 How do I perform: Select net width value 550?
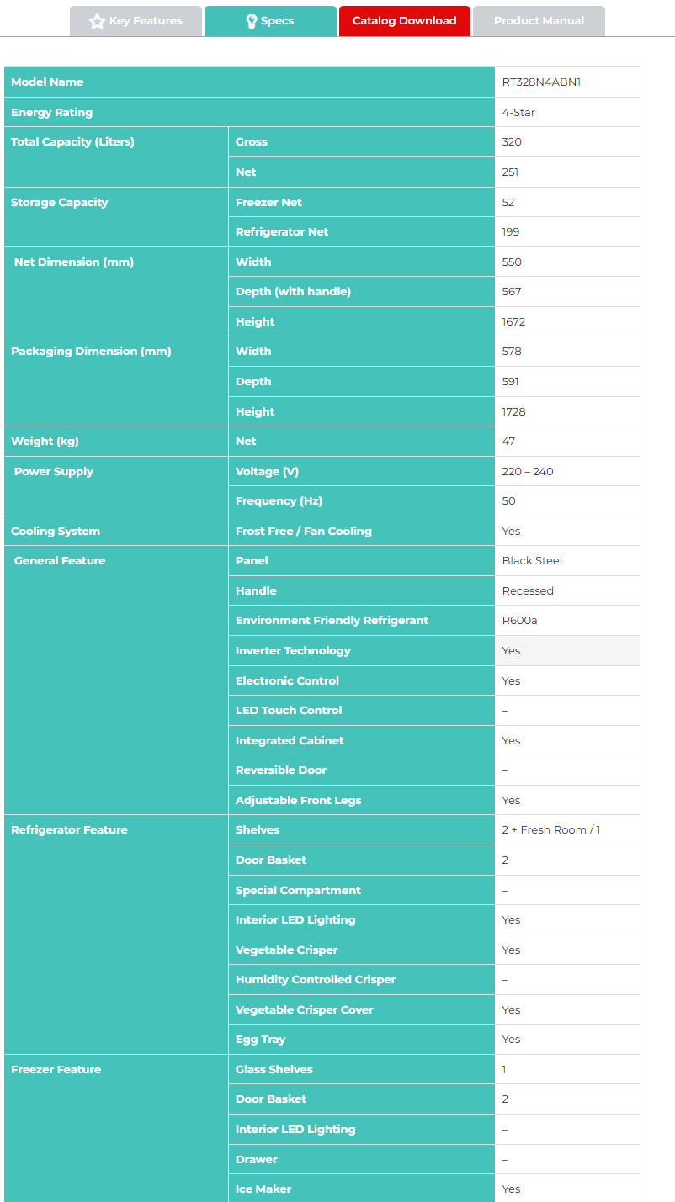(512, 262)
